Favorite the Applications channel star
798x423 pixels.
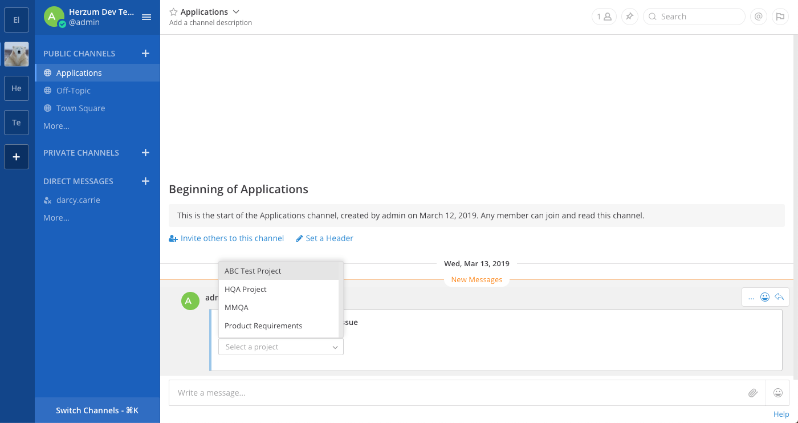tap(173, 12)
